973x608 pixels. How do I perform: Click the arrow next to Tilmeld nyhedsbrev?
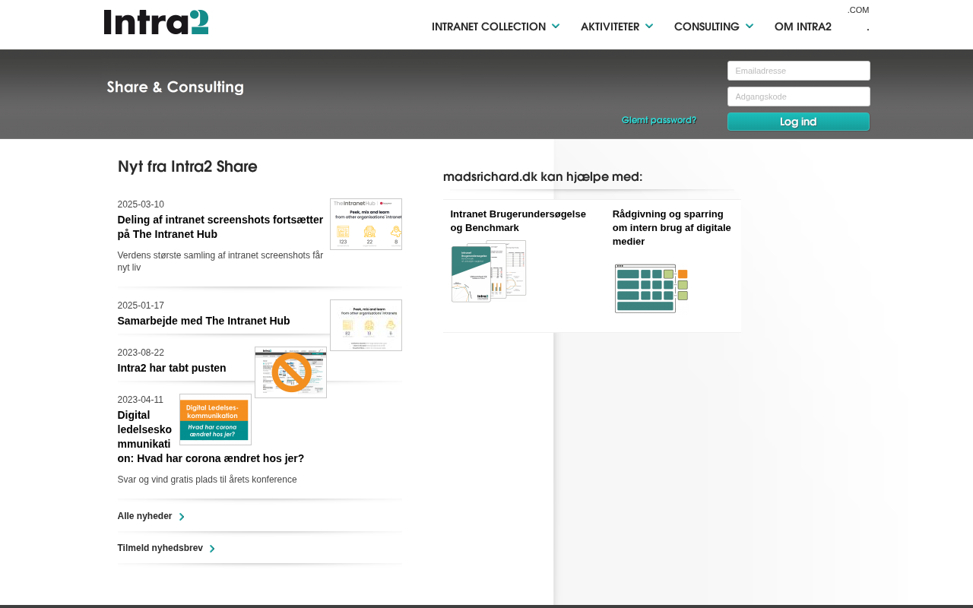212,549
